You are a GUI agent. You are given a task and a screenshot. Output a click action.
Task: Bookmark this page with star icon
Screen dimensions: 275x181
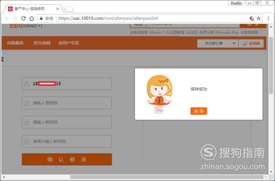coord(258,19)
